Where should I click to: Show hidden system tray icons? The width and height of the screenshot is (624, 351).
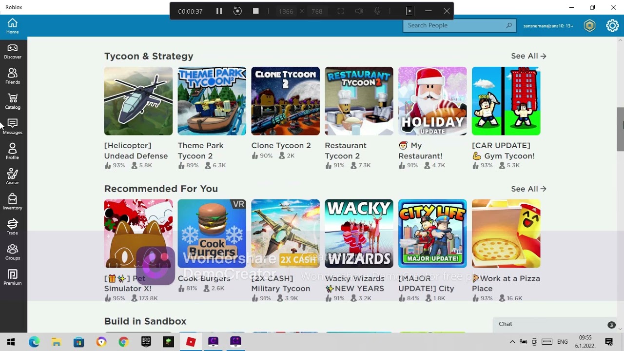point(512,342)
